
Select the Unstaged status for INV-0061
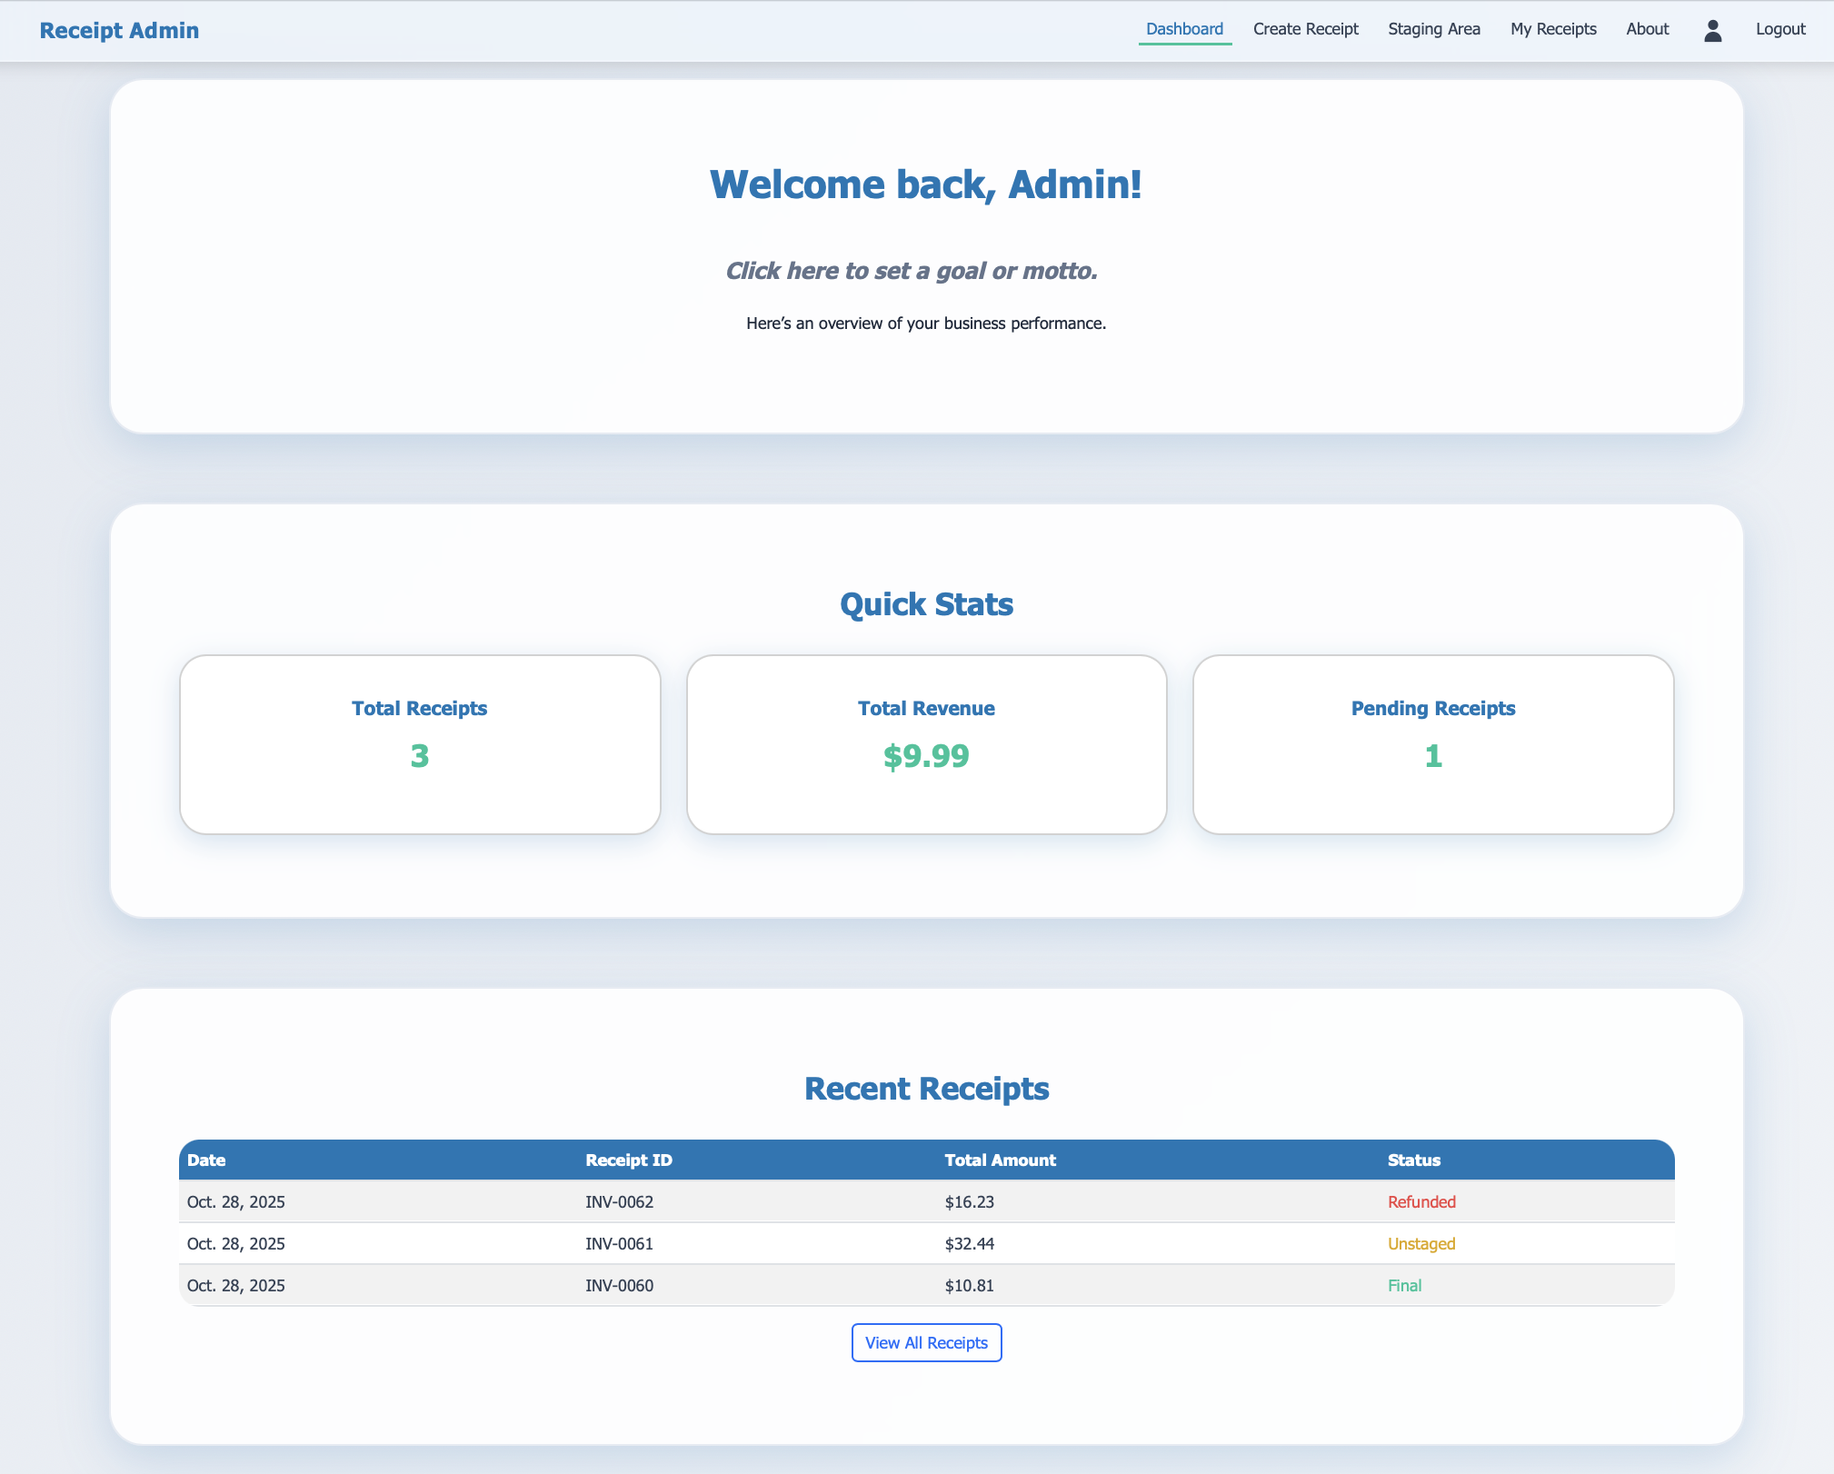[x=1420, y=1243]
